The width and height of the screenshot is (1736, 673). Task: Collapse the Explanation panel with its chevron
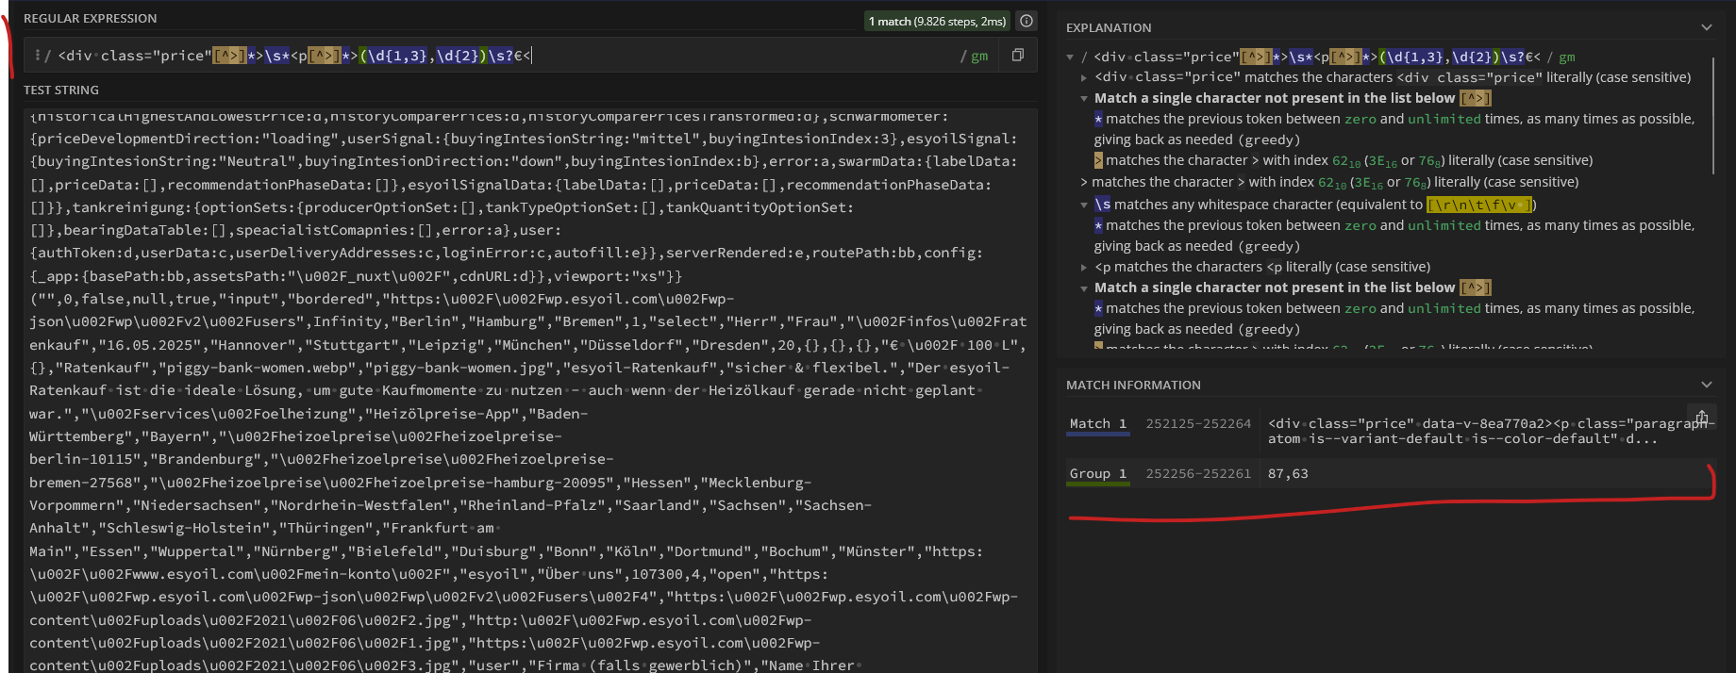[1706, 27]
